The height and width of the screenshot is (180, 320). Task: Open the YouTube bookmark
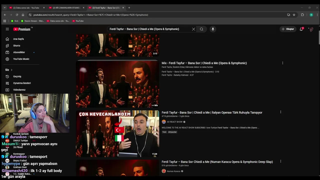[x=78, y=21]
